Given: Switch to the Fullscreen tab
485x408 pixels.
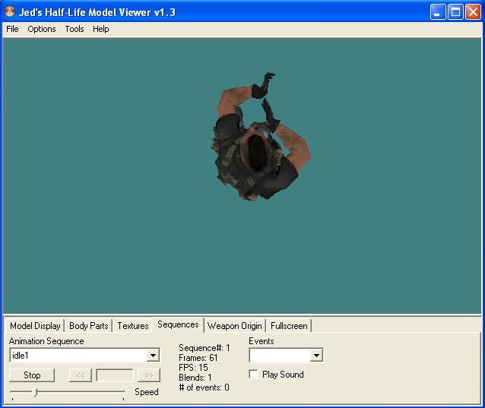Looking at the screenshot, I should pyautogui.click(x=289, y=326).
